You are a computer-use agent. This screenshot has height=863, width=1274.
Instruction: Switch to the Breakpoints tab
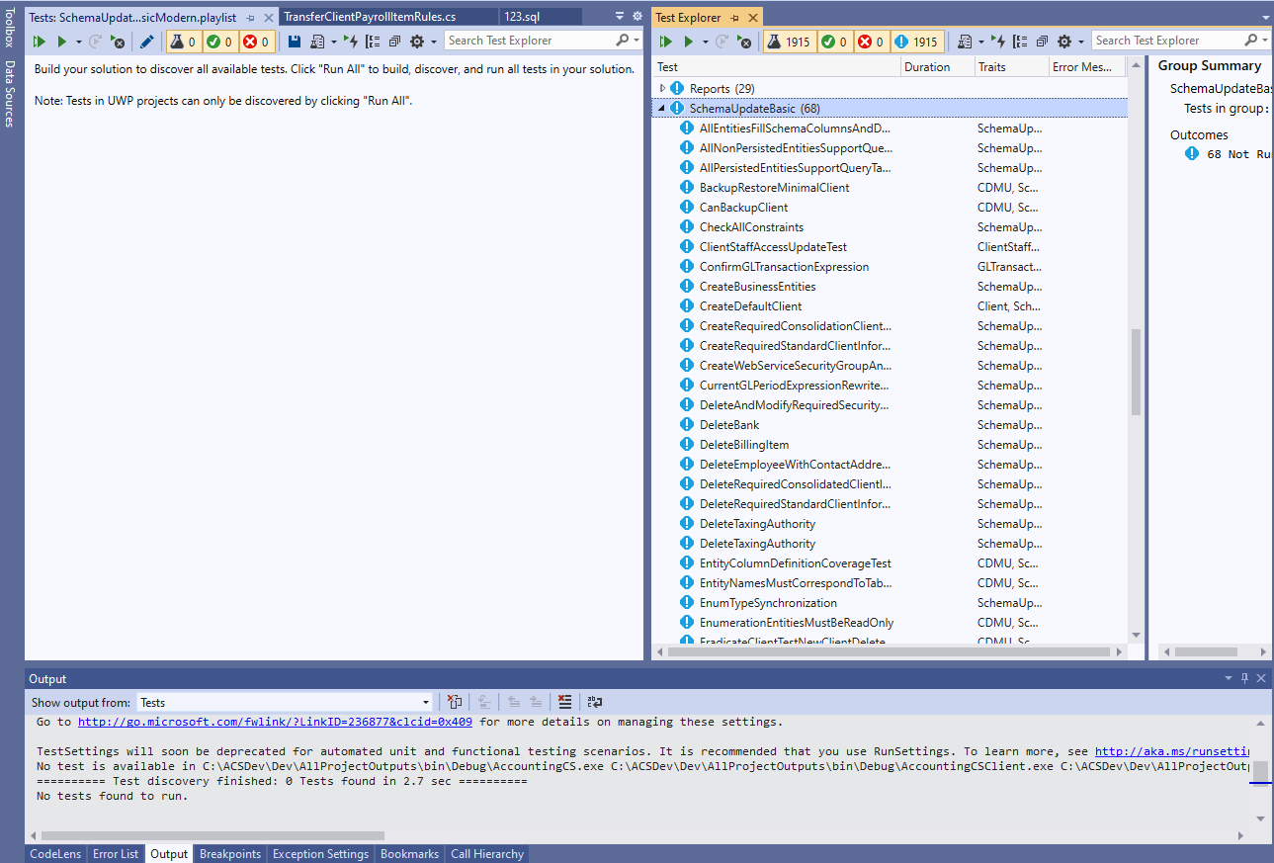(230, 854)
